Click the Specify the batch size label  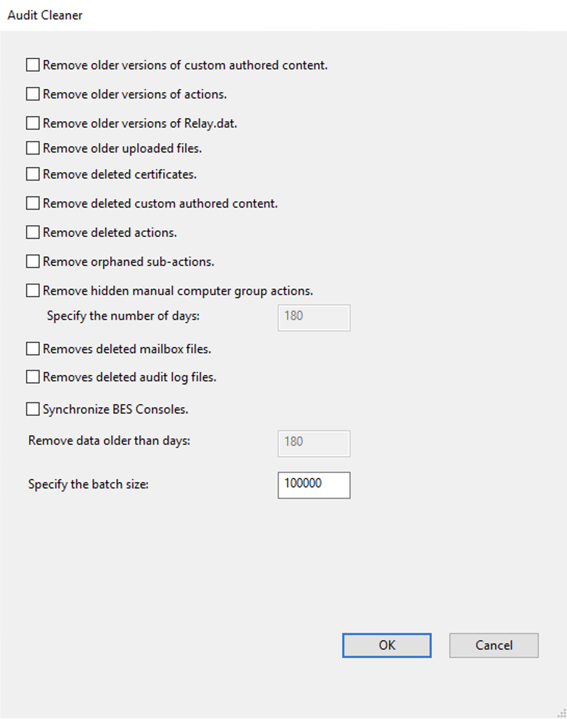pyautogui.click(x=88, y=484)
